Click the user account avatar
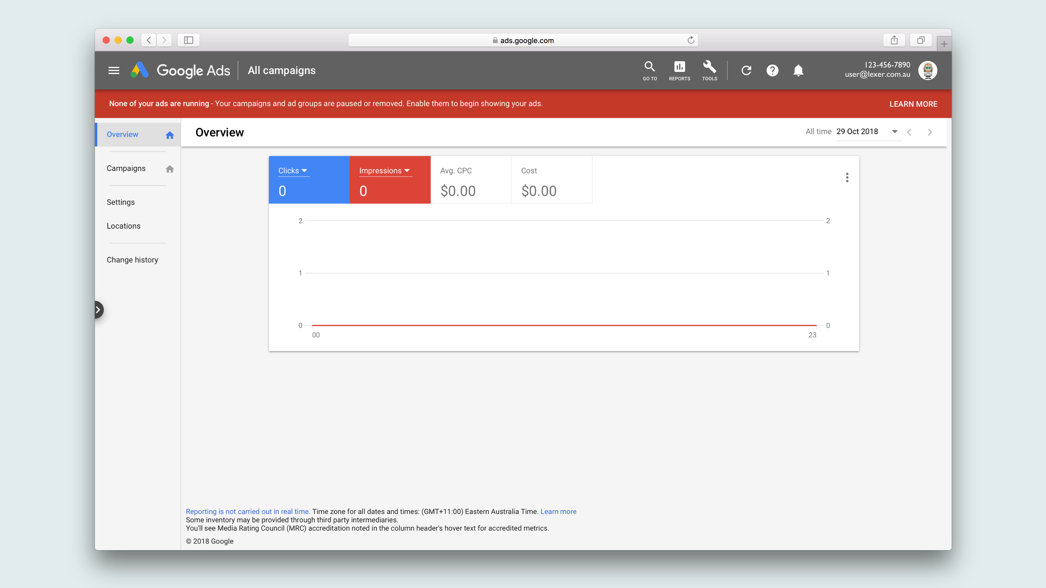This screenshot has width=1046, height=588. tap(928, 70)
